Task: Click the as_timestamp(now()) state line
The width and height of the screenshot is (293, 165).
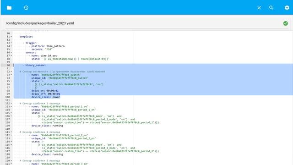Action: click(70, 59)
